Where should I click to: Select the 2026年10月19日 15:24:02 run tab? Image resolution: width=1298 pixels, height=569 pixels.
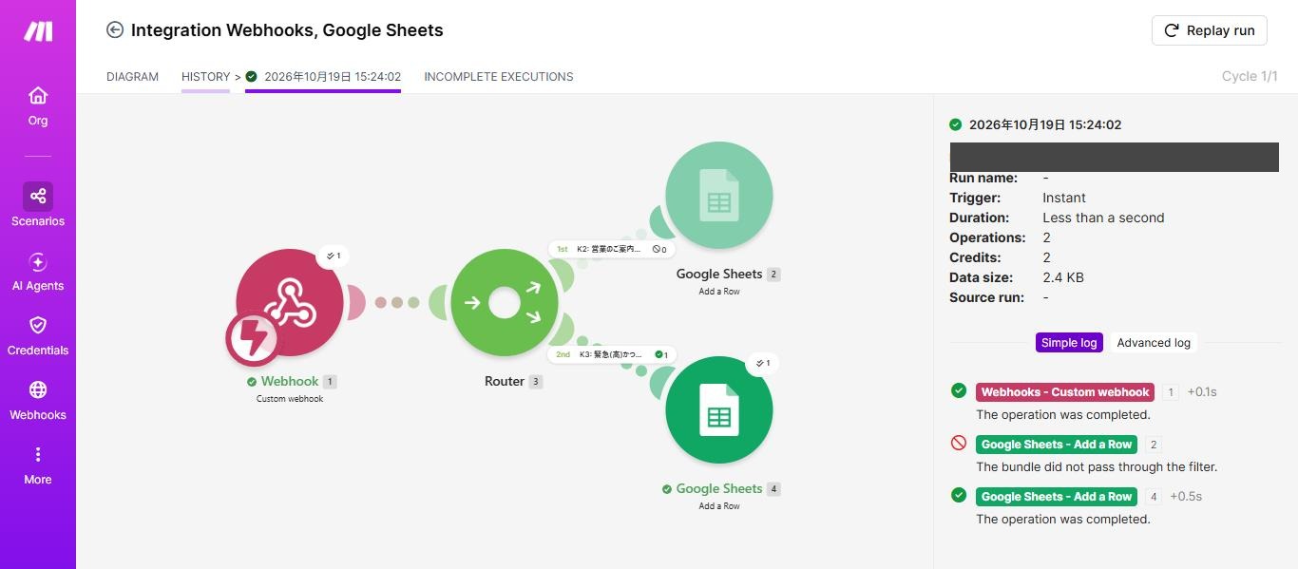coord(323,77)
